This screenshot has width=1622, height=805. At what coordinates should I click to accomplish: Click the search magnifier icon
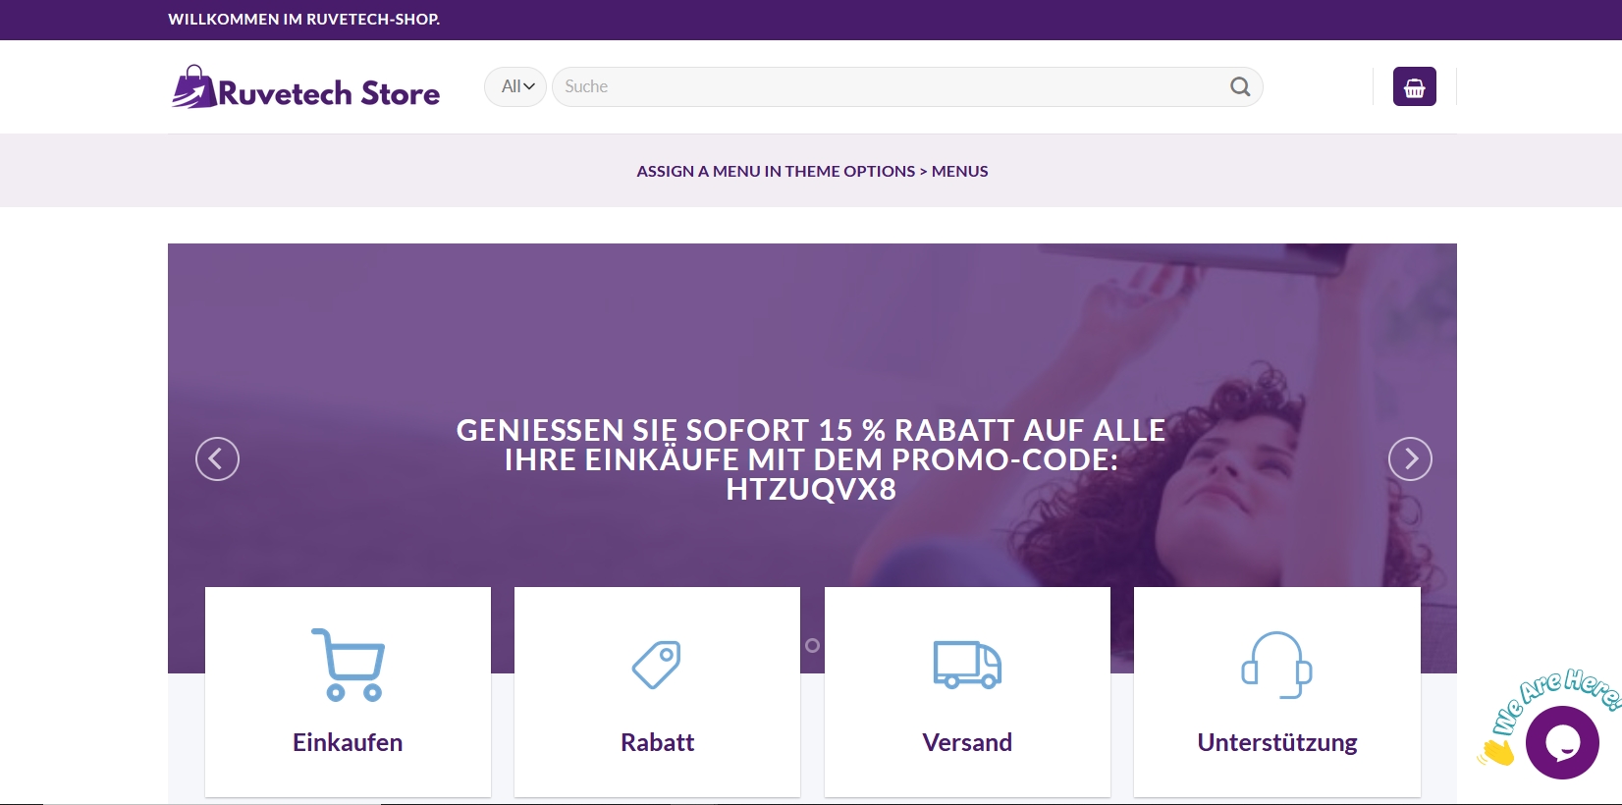click(1240, 86)
